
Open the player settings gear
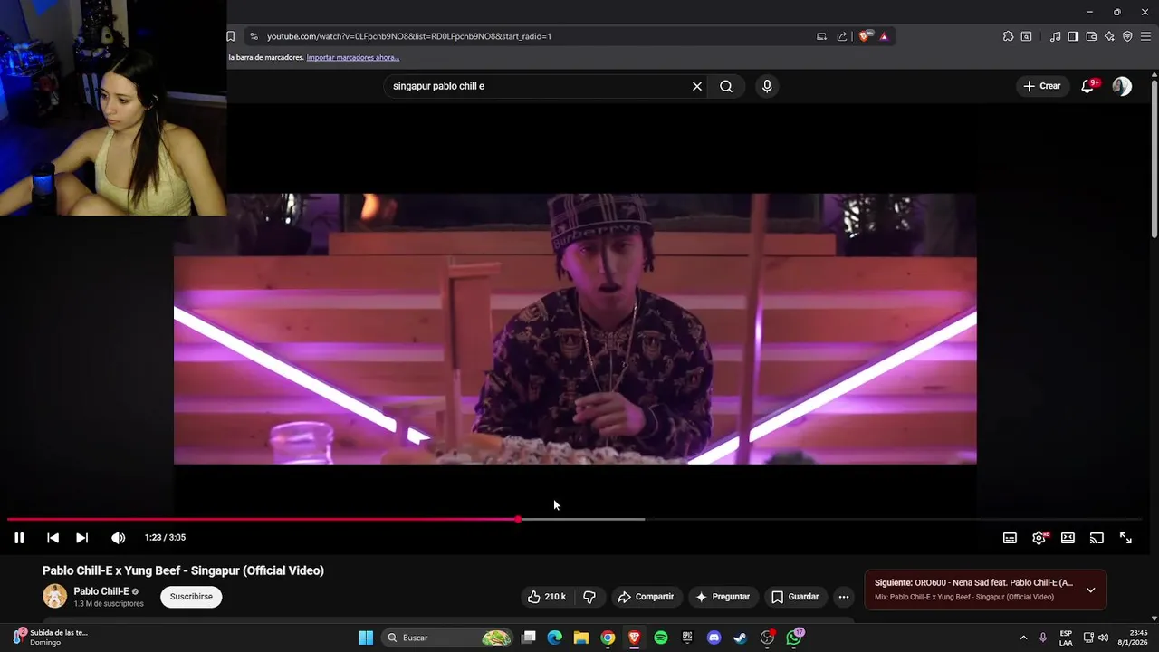coord(1039,538)
